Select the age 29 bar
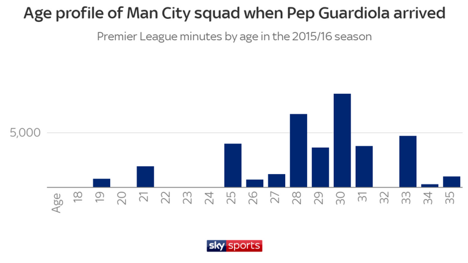This screenshot has height=263, width=468. (321, 167)
